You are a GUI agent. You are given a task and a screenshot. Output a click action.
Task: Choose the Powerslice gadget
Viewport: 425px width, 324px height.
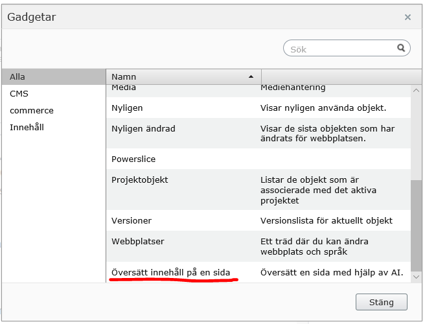pyautogui.click(x=133, y=159)
